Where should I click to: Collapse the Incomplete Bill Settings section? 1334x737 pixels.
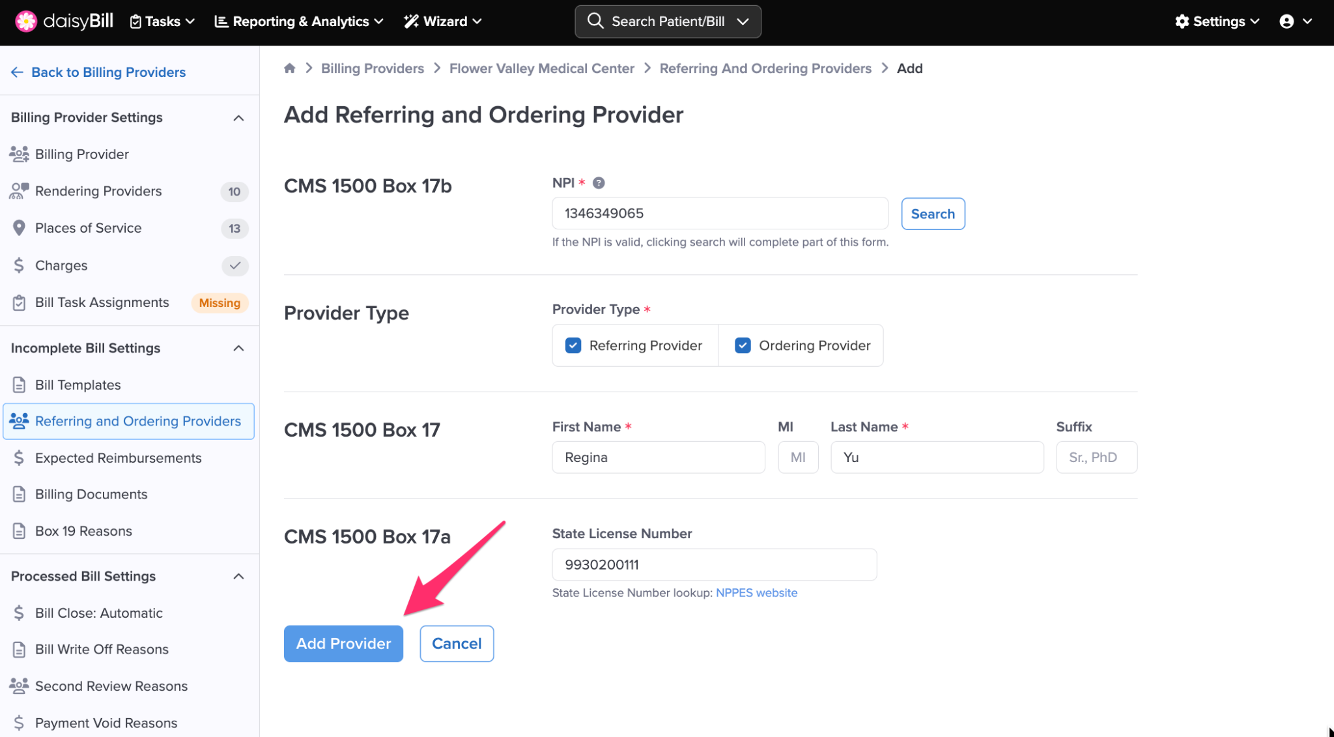238,348
